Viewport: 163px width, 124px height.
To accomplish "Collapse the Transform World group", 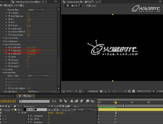I will pyautogui.click(x=3, y=44).
